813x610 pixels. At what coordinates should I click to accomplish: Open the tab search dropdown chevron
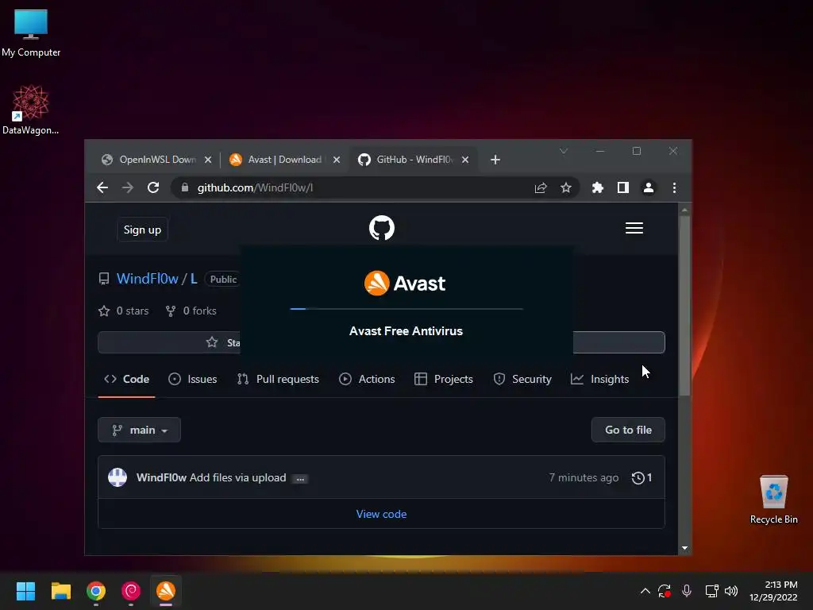tap(564, 151)
